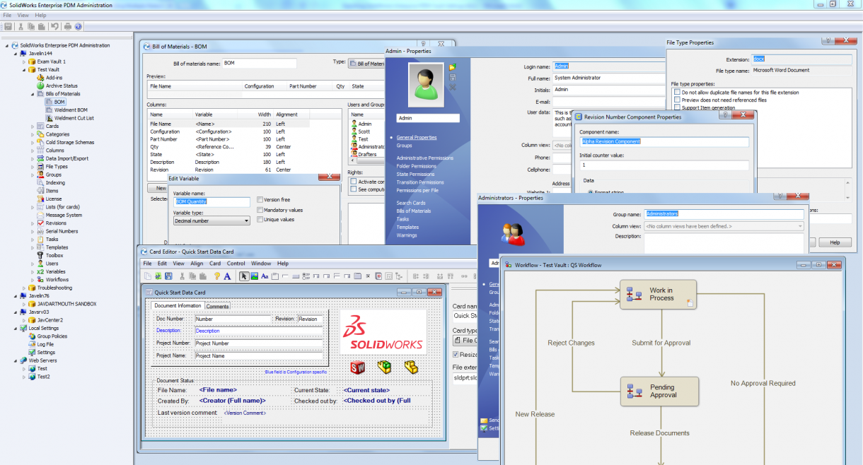Click the Pending Approval workflow state
This screenshot has height=465, width=863.
tap(659, 391)
